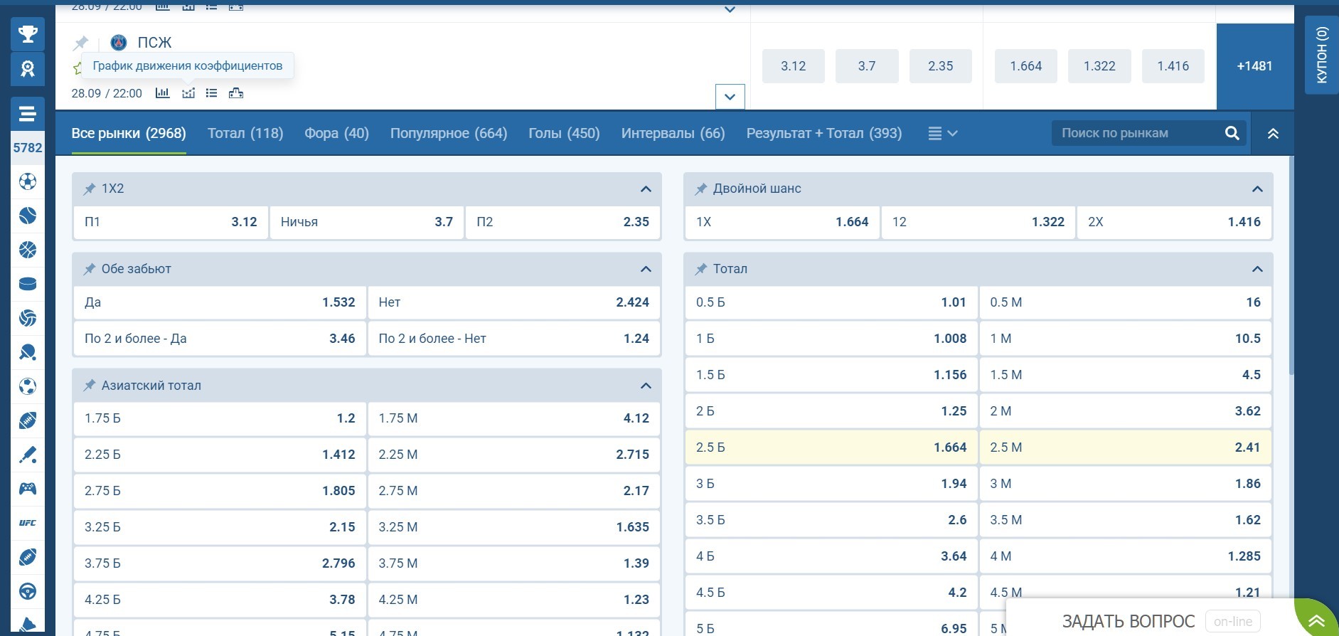Collapse the Двойной шанс section
The height and width of the screenshot is (636, 1339).
coord(1257,189)
